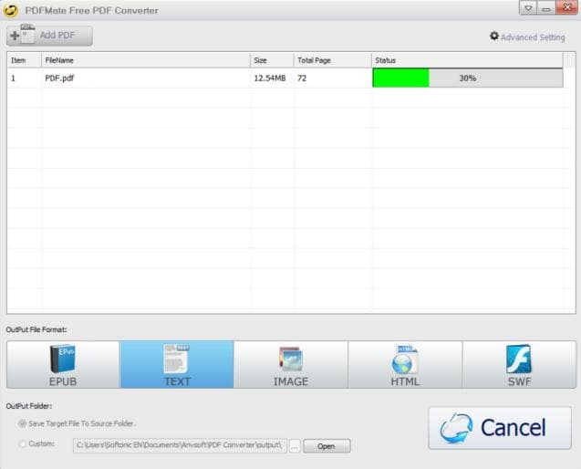Screen dimensions: 581x469
Task: Click the output folder path field
Action: click(180, 445)
